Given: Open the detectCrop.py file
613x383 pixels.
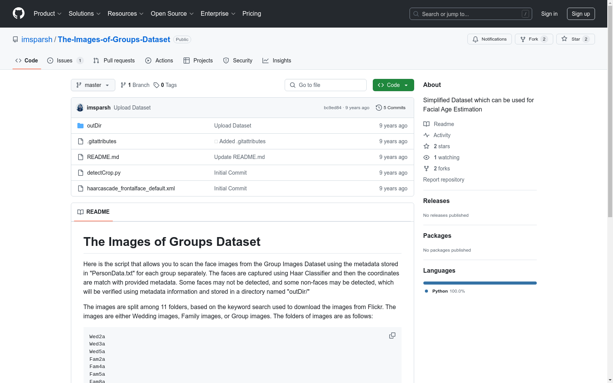Looking at the screenshot, I should [104, 173].
